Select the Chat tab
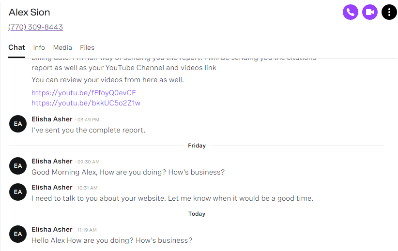398x251 pixels. (x=17, y=48)
